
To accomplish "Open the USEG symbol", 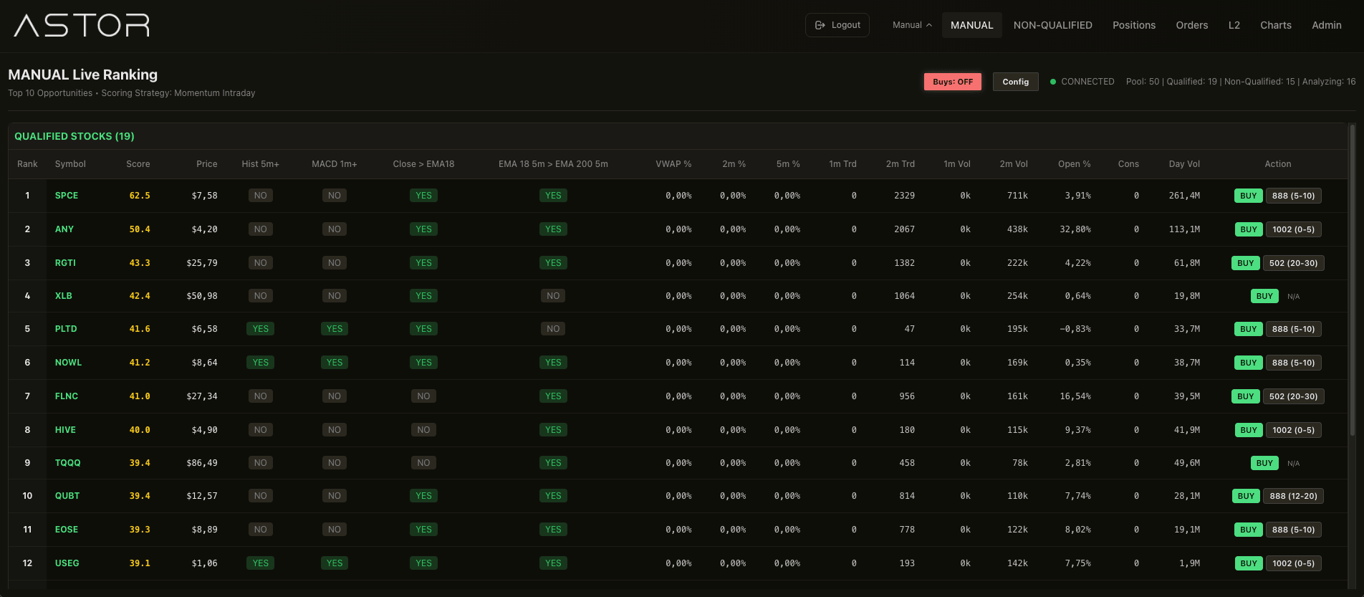I will click(x=67, y=563).
